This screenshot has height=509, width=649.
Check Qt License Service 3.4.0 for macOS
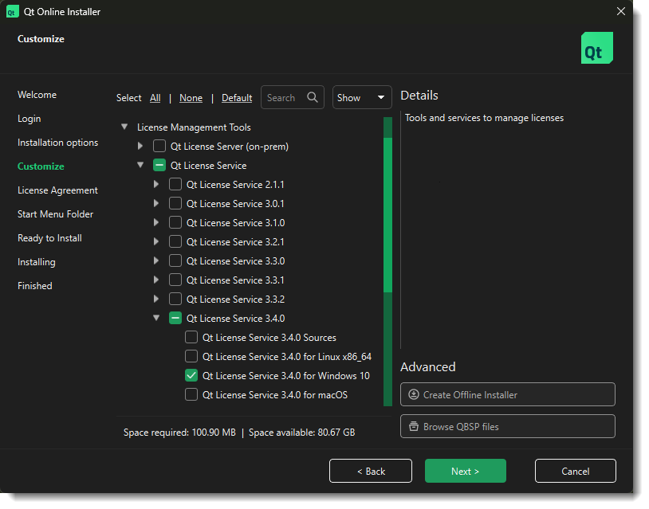(191, 394)
